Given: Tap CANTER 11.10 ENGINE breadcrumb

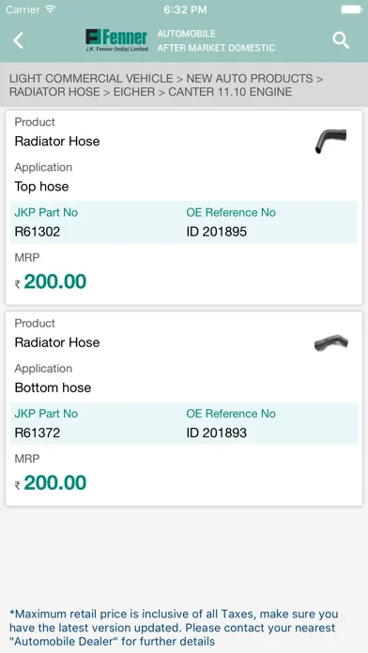Looking at the screenshot, I should [230, 92].
